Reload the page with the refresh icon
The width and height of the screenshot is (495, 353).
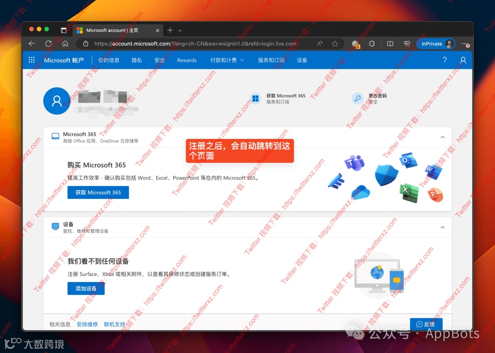pos(48,44)
